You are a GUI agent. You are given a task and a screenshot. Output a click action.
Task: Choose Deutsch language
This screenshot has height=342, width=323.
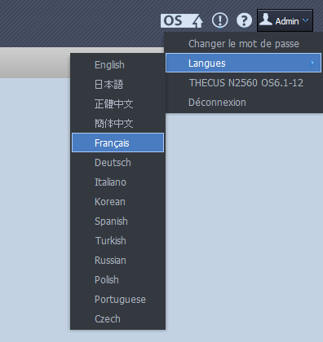tap(117, 163)
